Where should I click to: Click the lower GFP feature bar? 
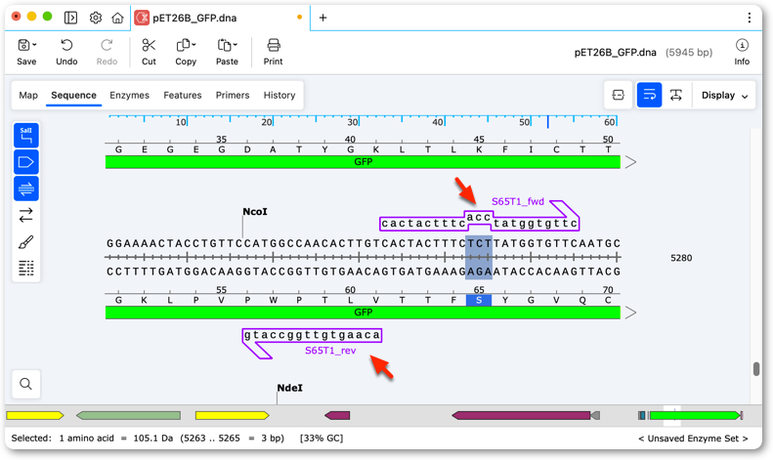click(363, 313)
